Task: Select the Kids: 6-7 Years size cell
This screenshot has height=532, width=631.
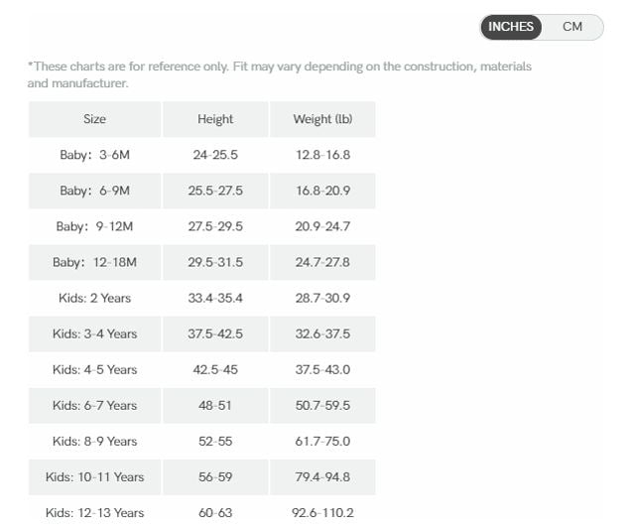Action: tap(94, 406)
